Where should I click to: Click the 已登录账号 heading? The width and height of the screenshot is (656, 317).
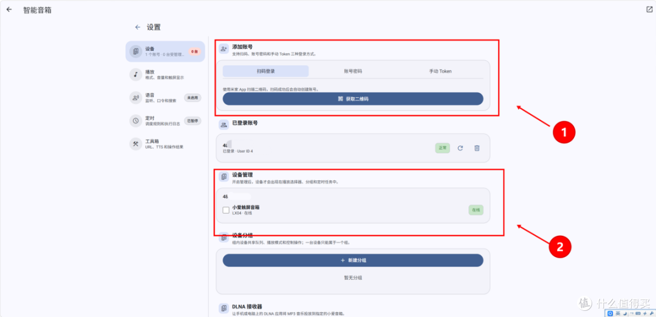[245, 123]
